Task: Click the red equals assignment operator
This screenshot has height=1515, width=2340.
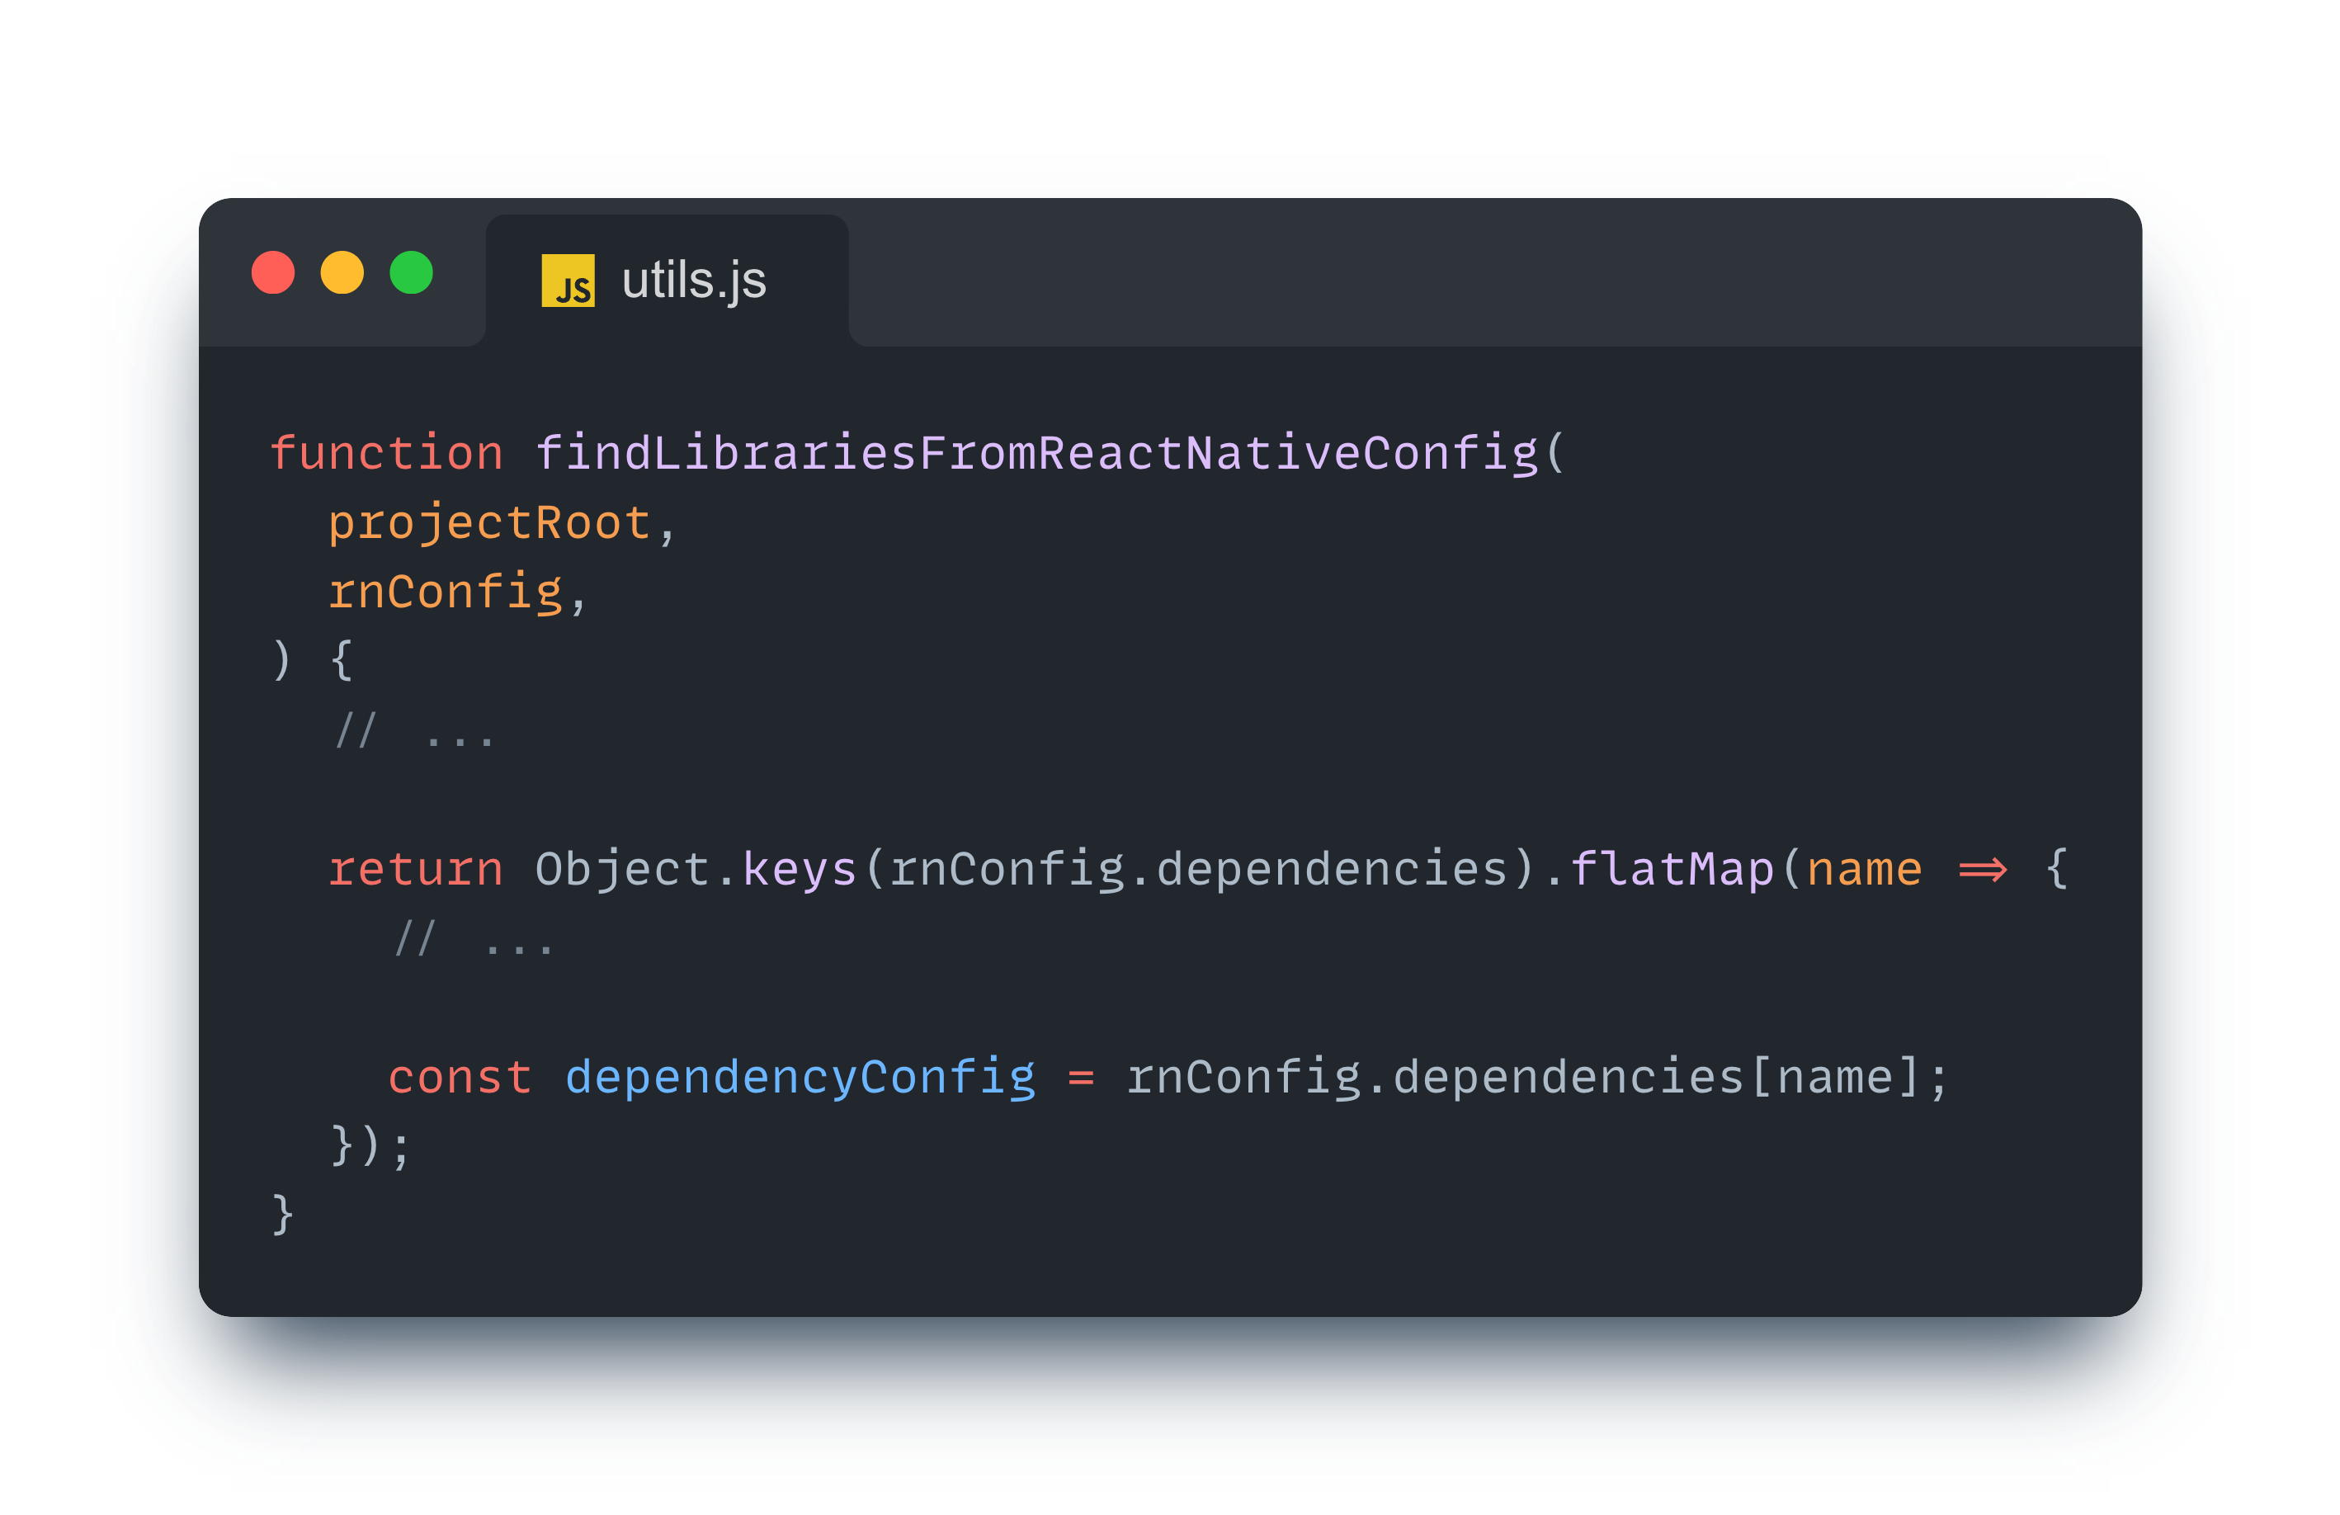Action: pyautogui.click(x=1081, y=1078)
